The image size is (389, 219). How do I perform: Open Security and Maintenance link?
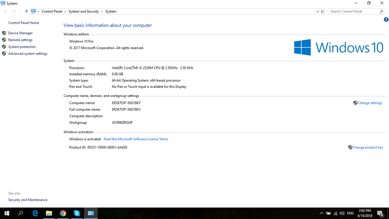(x=28, y=200)
